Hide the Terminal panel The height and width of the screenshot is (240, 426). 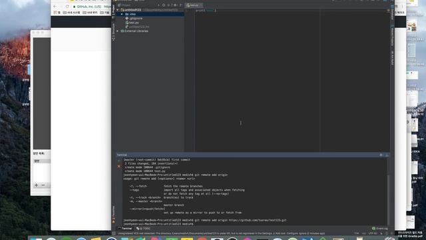click(387, 155)
